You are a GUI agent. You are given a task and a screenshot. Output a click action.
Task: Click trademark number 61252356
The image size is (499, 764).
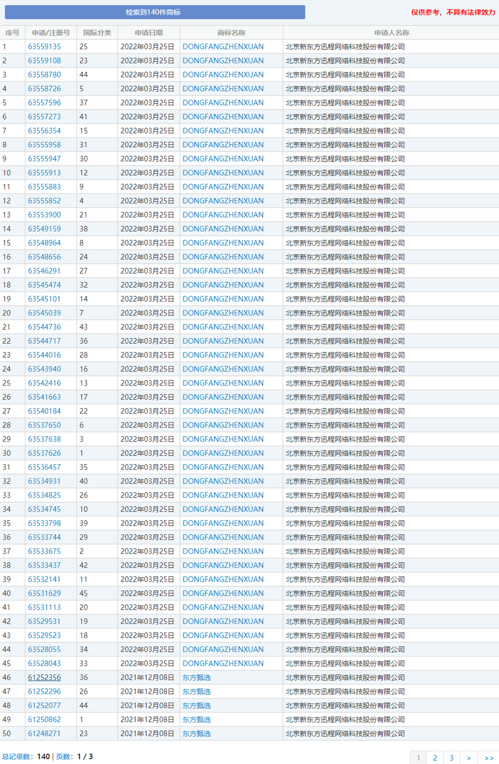coord(44,677)
